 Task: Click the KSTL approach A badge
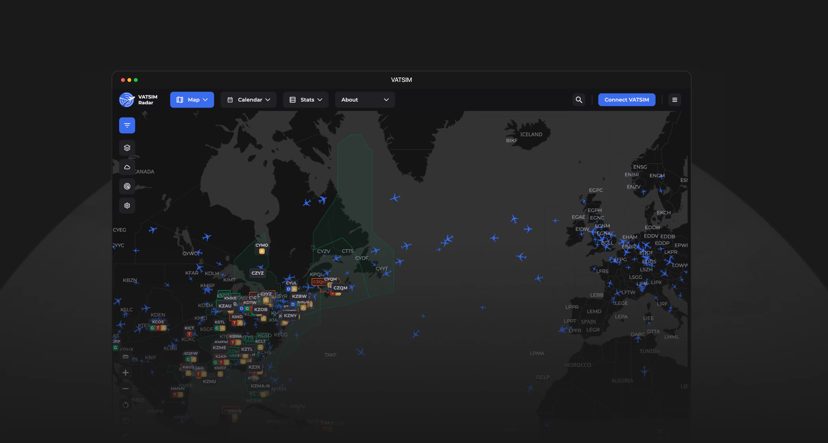[223, 328]
